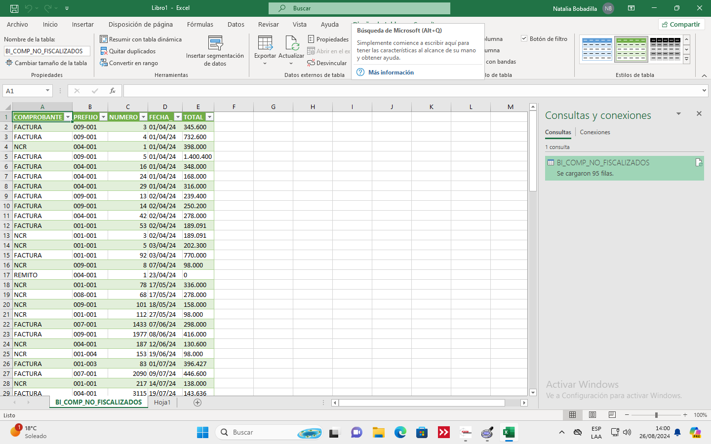Expand the Exportar dropdown
This screenshot has width=711, height=444.
pos(265,63)
